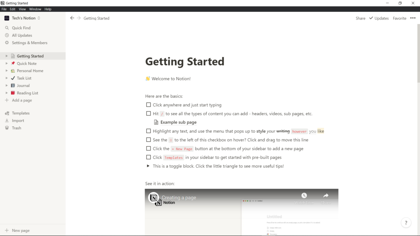Tick the checkbox for 'Highlight any text' line
This screenshot has height=236, width=420.
coord(148,131)
